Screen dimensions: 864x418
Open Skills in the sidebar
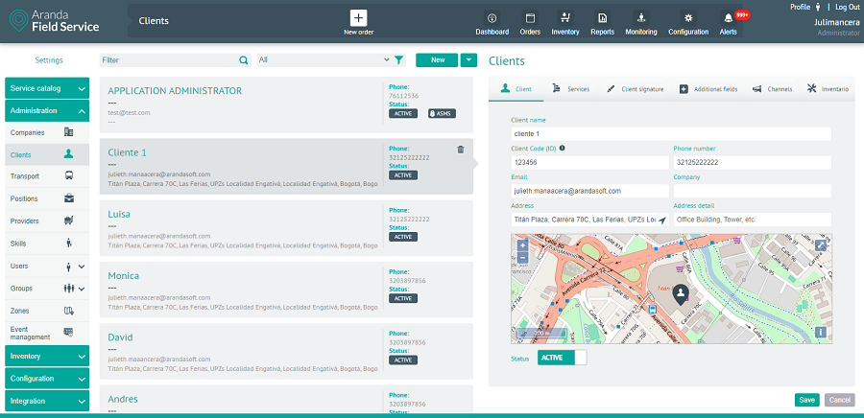47,244
